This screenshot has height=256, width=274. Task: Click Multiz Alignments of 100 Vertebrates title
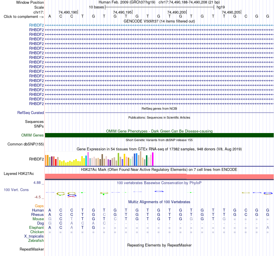click(159, 202)
